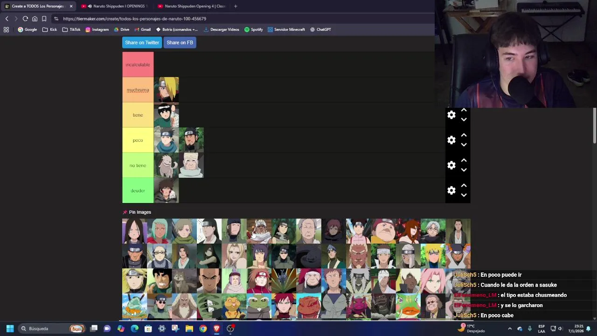Click the page vertical scrollbar
The width and height of the screenshot is (597, 336).
point(595,126)
